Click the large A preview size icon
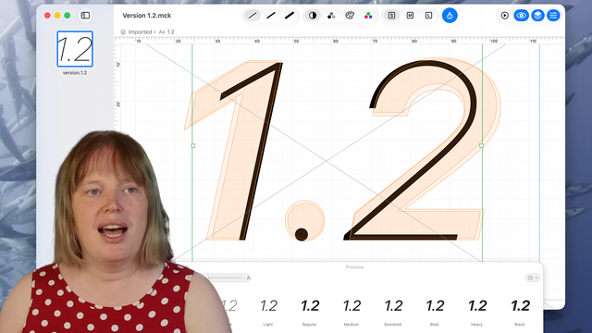The height and width of the screenshot is (333, 592). [x=248, y=277]
